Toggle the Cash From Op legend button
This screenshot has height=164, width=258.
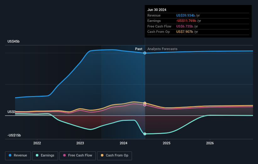[114, 156]
